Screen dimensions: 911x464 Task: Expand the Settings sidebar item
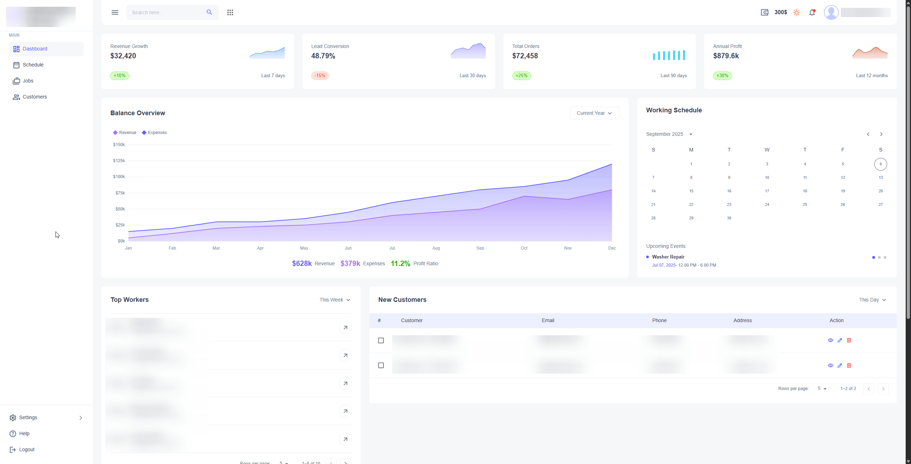tap(46, 417)
